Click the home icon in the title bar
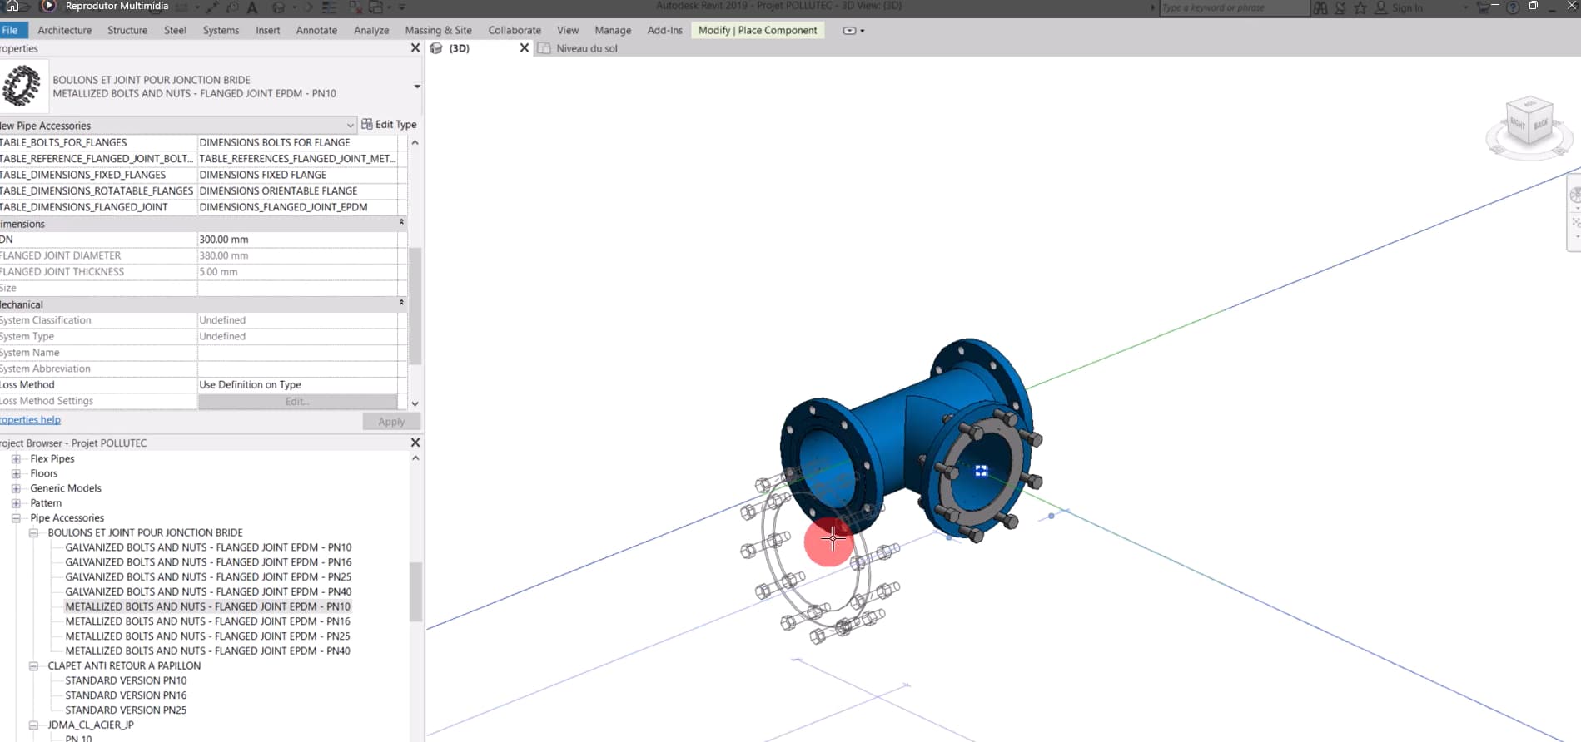The width and height of the screenshot is (1581, 742). point(12,6)
